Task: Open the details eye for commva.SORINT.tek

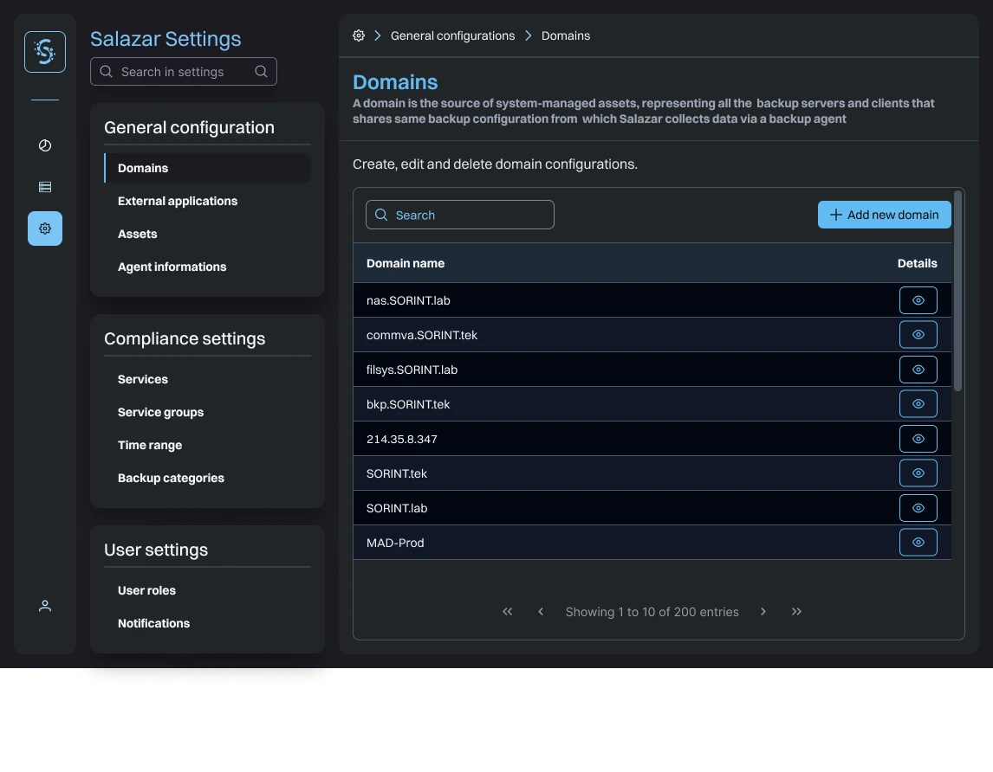Action: click(918, 334)
